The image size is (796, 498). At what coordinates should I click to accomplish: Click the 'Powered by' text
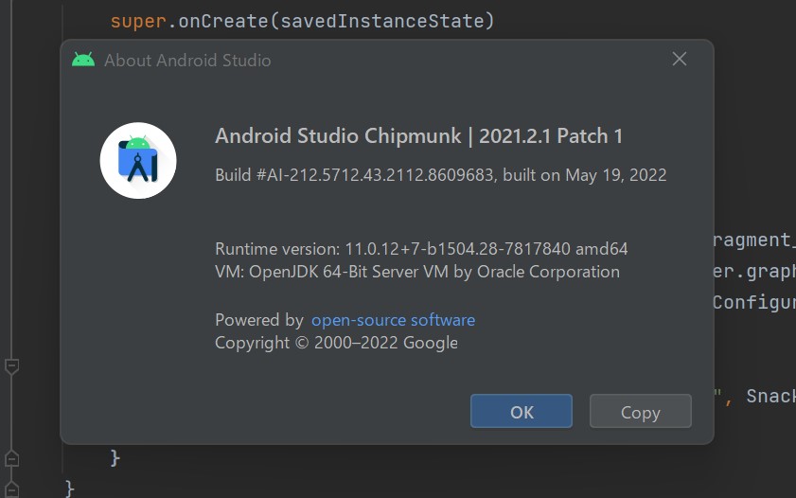pos(259,320)
